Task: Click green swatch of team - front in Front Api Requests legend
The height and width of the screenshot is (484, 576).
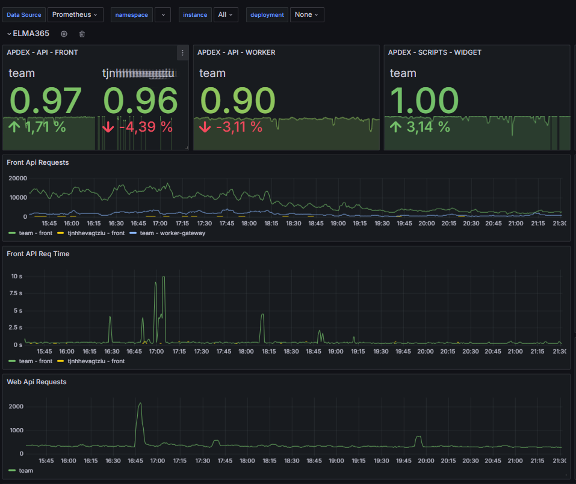Action: click(12, 233)
